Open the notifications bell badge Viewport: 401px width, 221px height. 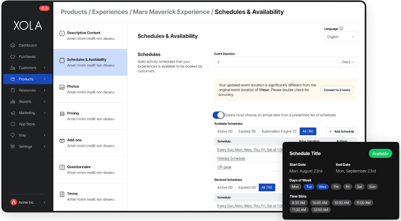click(44, 9)
